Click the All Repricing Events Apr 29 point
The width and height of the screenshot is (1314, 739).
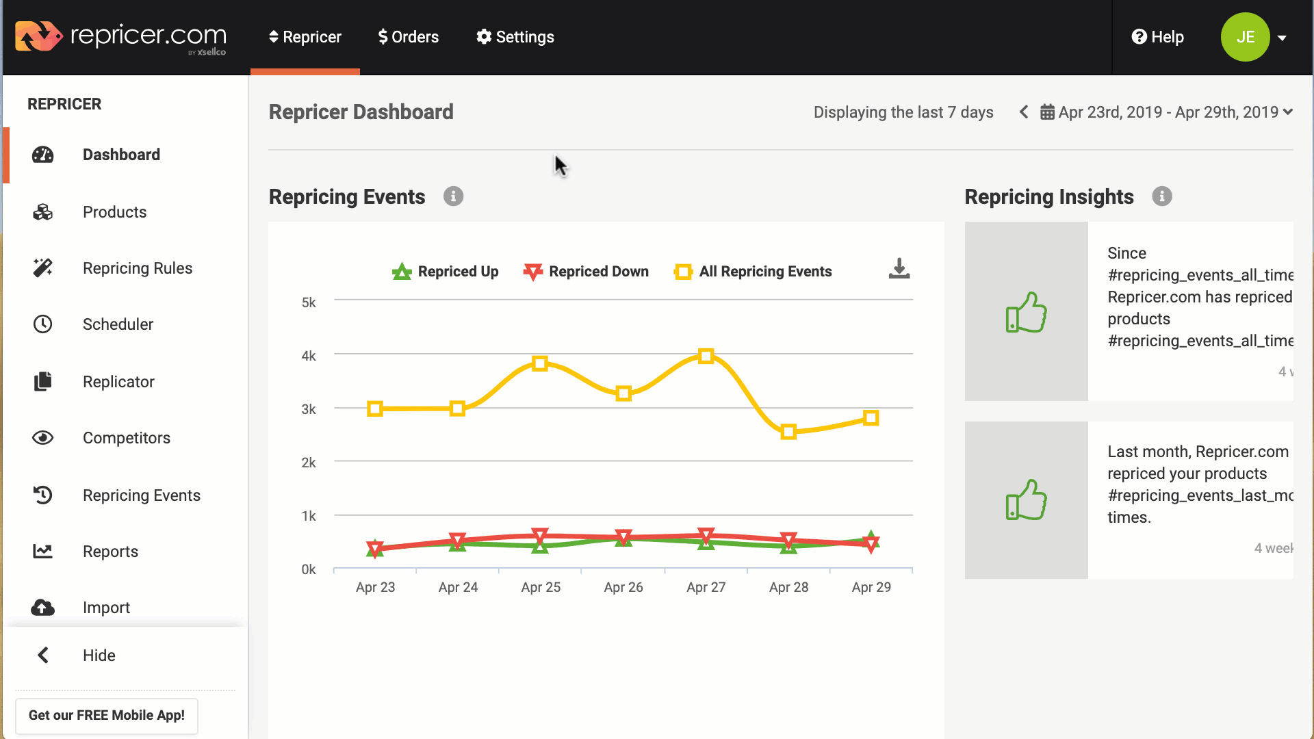pos(871,418)
